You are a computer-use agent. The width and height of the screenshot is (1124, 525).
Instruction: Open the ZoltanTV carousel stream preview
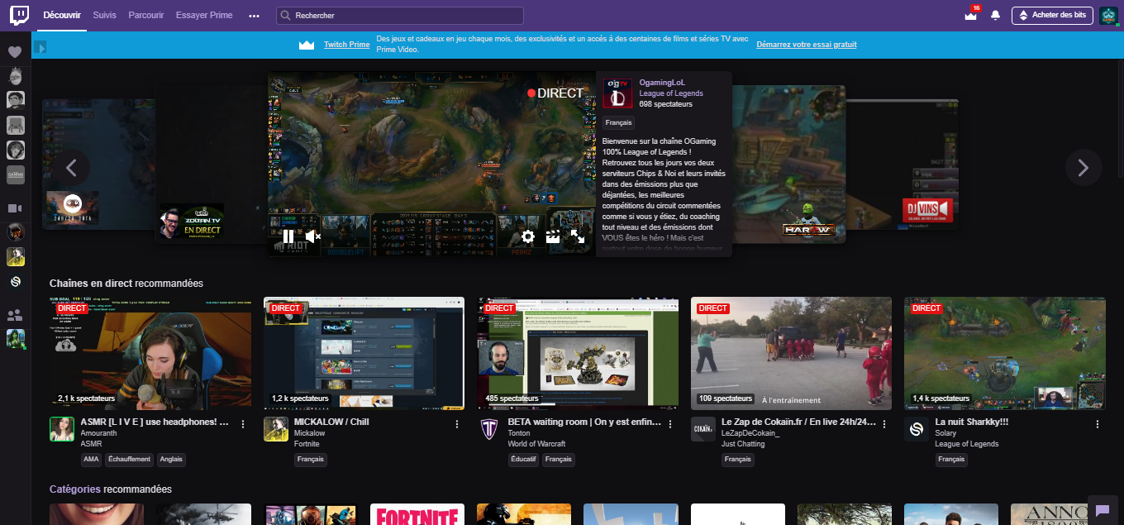(x=212, y=163)
